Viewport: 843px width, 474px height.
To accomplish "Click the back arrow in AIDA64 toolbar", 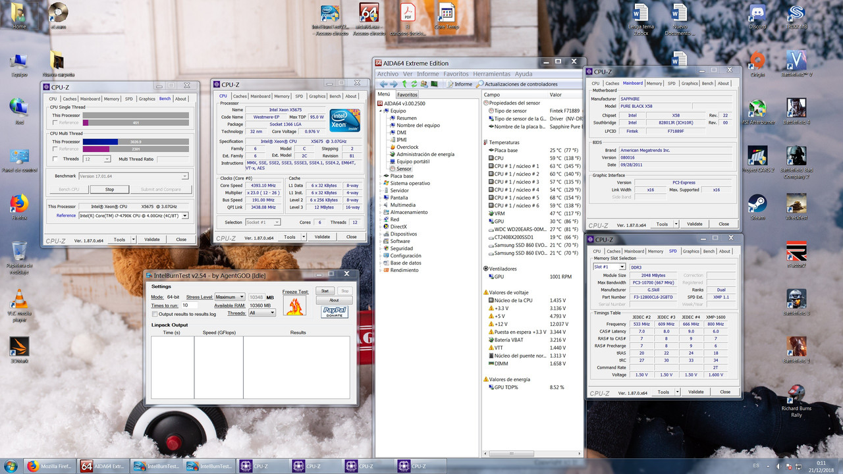I will tap(383, 84).
